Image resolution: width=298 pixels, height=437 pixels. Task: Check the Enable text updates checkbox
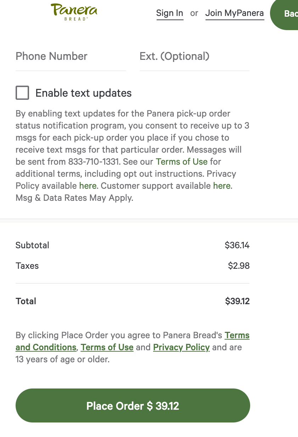pos(22,93)
